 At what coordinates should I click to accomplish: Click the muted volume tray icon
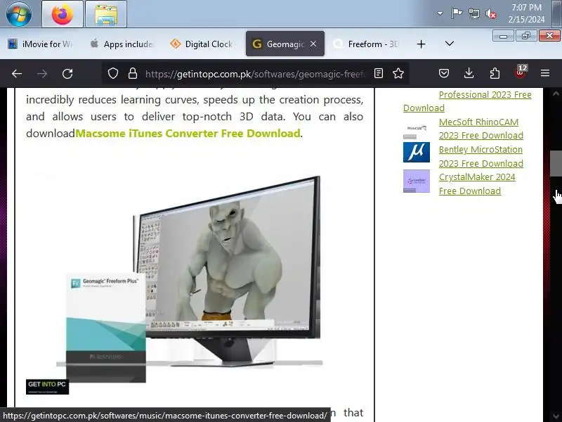click(491, 14)
